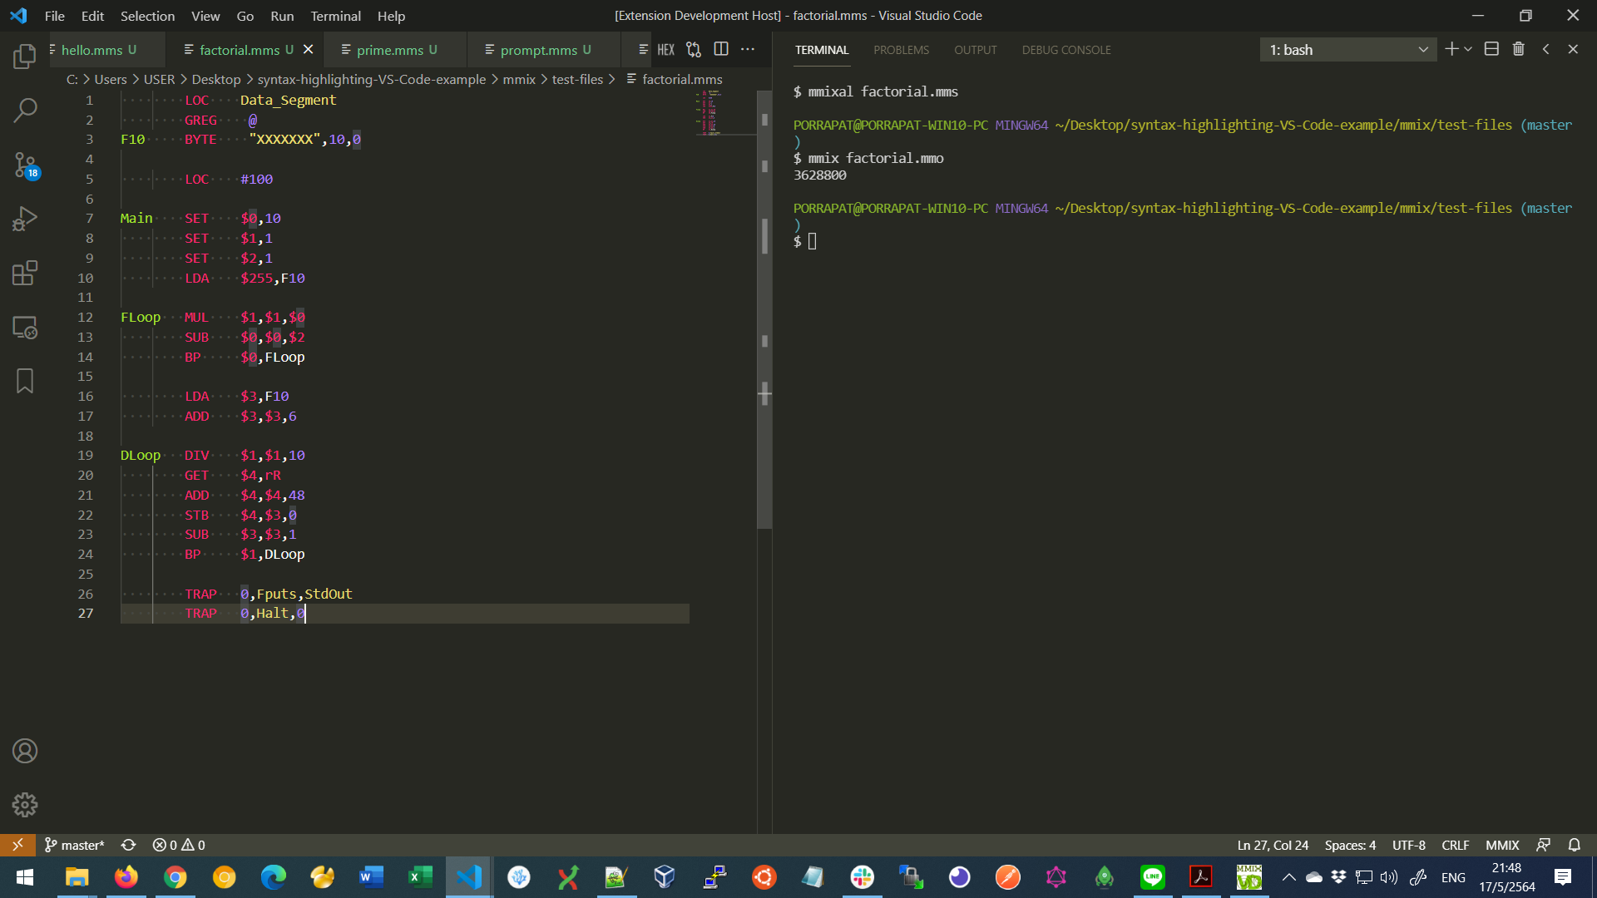
Task: Open Source Control view with 18 changes
Action: [25, 165]
